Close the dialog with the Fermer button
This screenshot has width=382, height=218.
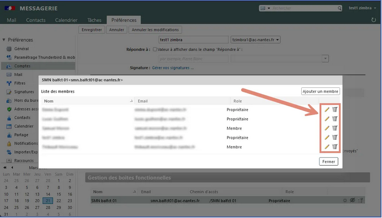coord(329,161)
